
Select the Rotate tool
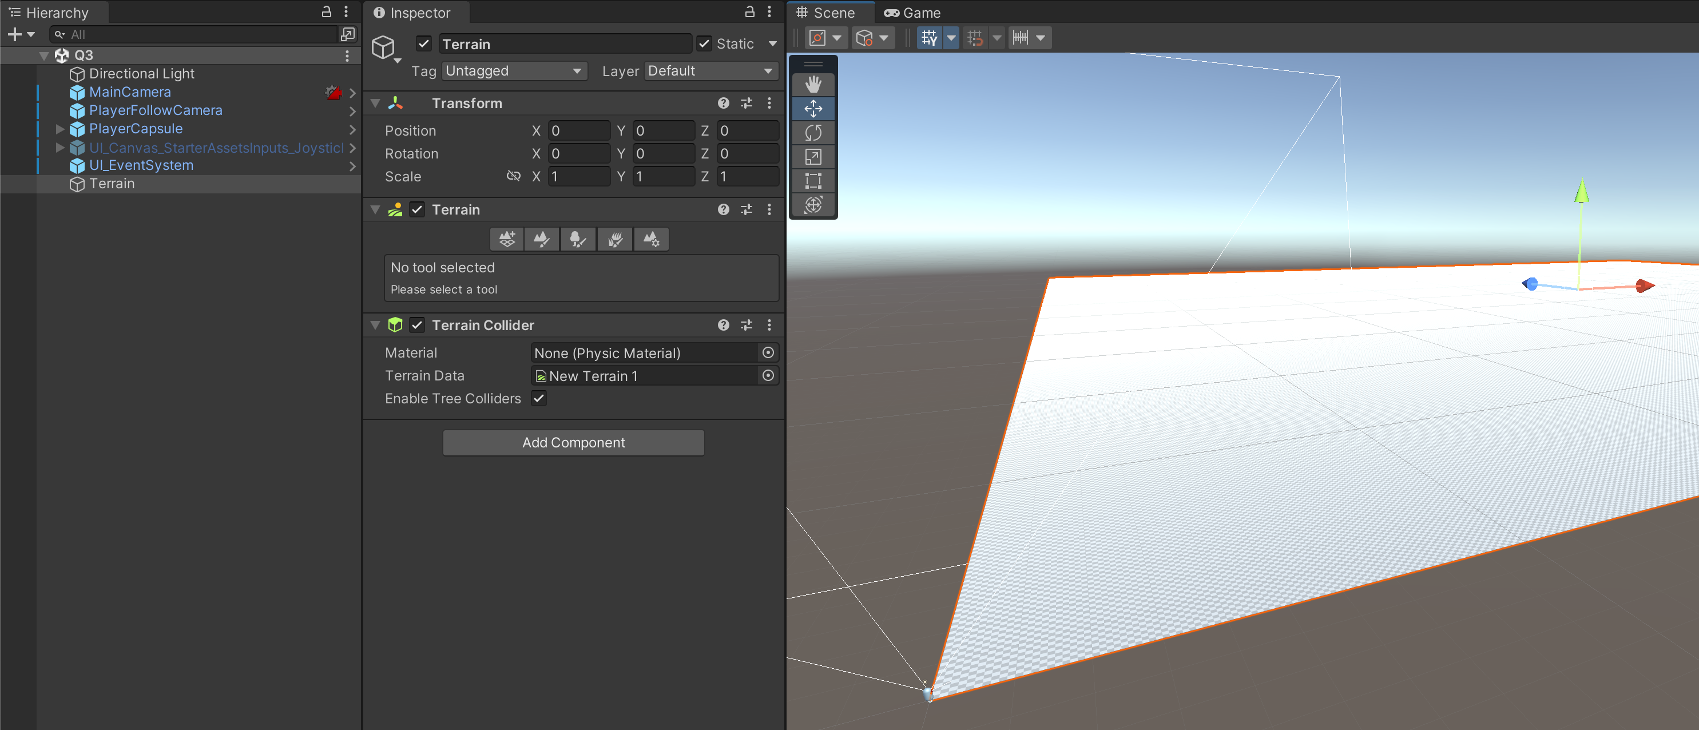tap(812, 133)
